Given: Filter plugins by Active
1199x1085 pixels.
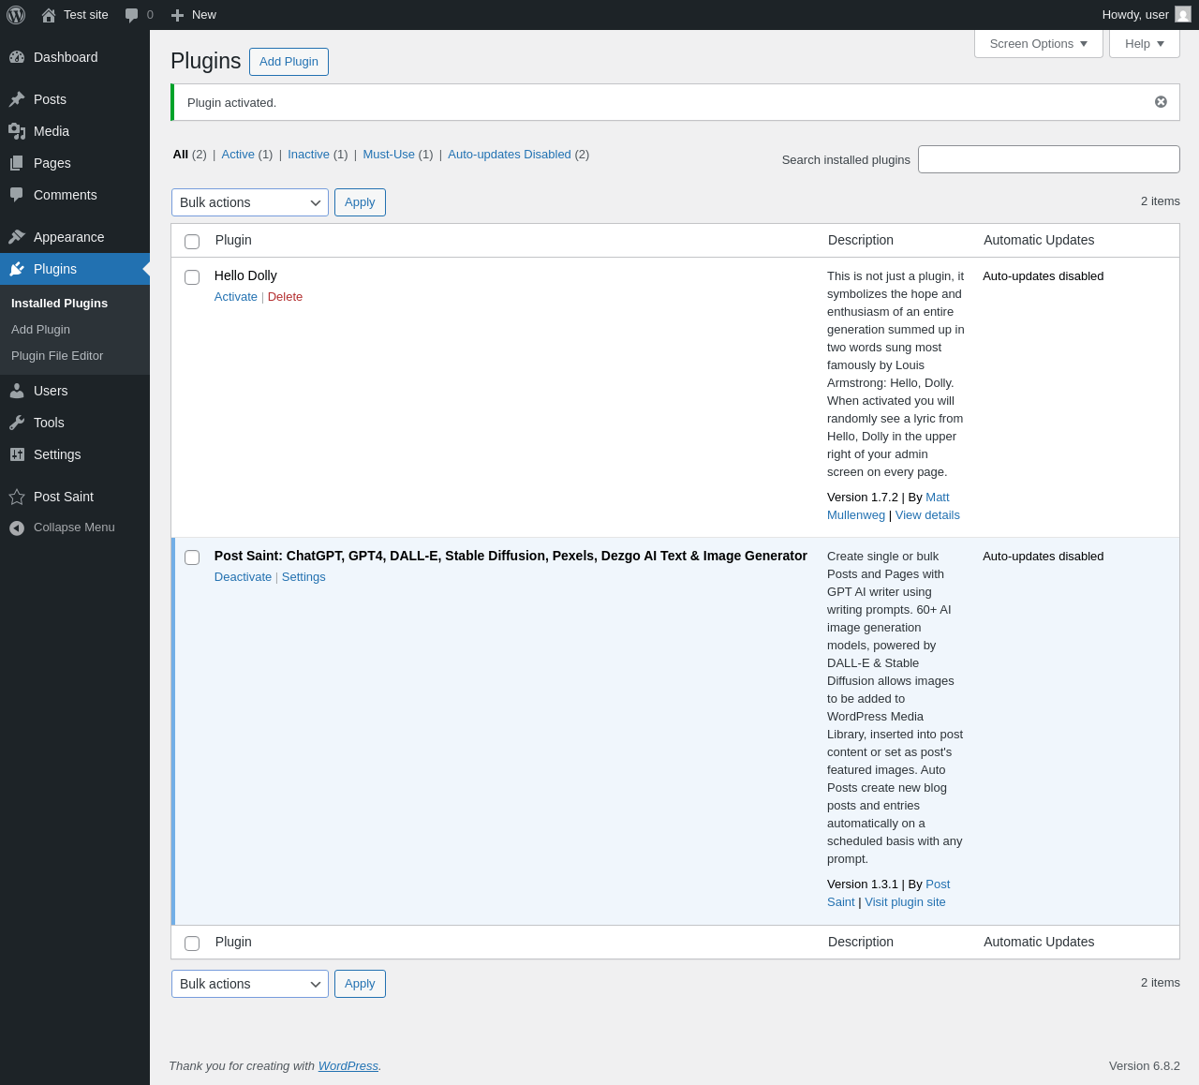Looking at the screenshot, I should [x=238, y=155].
